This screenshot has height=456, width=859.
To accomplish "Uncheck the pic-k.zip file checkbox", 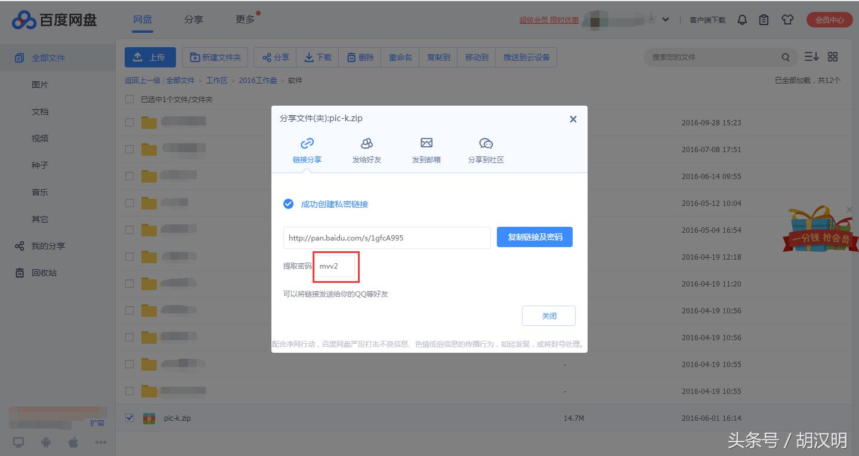I will point(129,418).
